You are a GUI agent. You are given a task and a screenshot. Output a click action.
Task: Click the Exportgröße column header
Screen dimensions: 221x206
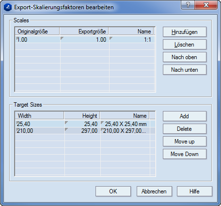[84, 31]
